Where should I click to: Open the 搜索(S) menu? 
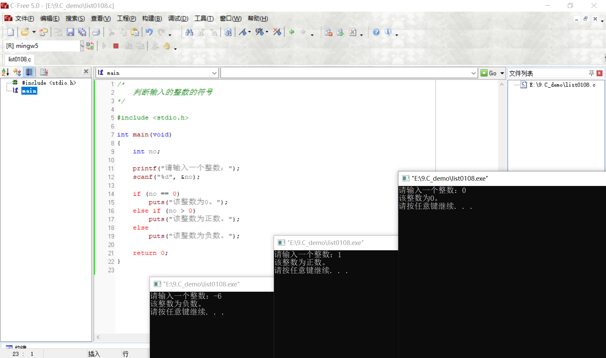pyautogui.click(x=75, y=19)
